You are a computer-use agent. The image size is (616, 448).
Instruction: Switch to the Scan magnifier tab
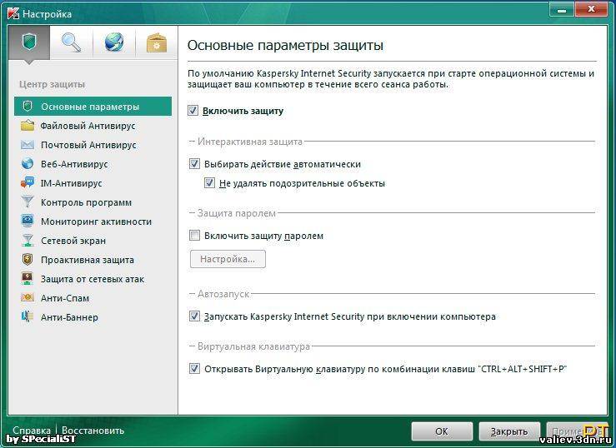click(x=72, y=42)
